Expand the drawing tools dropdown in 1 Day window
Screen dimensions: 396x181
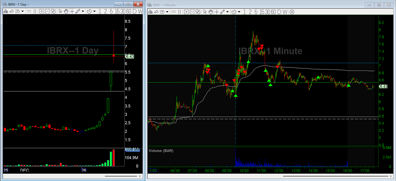tap(83, 11)
